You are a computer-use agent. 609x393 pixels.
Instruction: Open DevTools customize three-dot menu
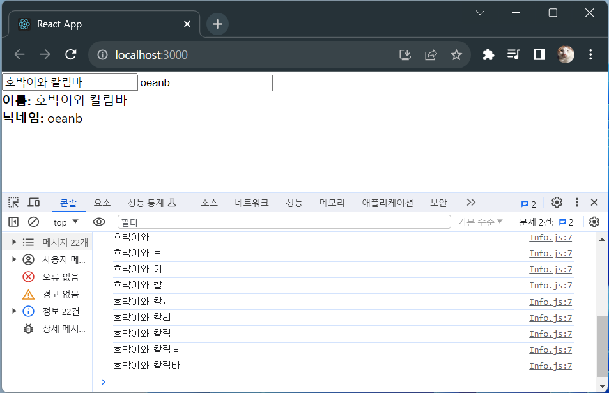(x=577, y=203)
